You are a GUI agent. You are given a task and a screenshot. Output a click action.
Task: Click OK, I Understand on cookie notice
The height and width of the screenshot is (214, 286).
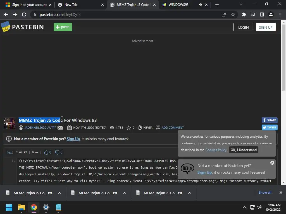coord(244,150)
